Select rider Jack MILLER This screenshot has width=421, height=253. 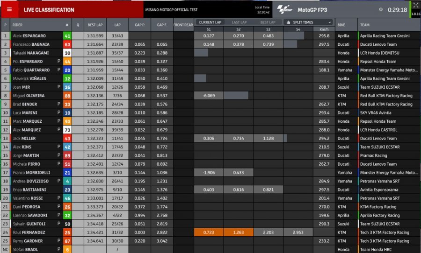tap(24, 138)
